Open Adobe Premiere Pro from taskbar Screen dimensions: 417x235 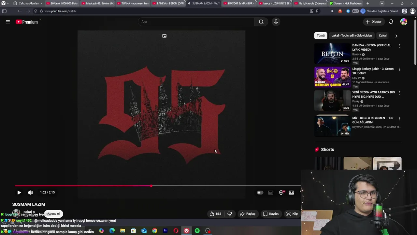point(165,231)
